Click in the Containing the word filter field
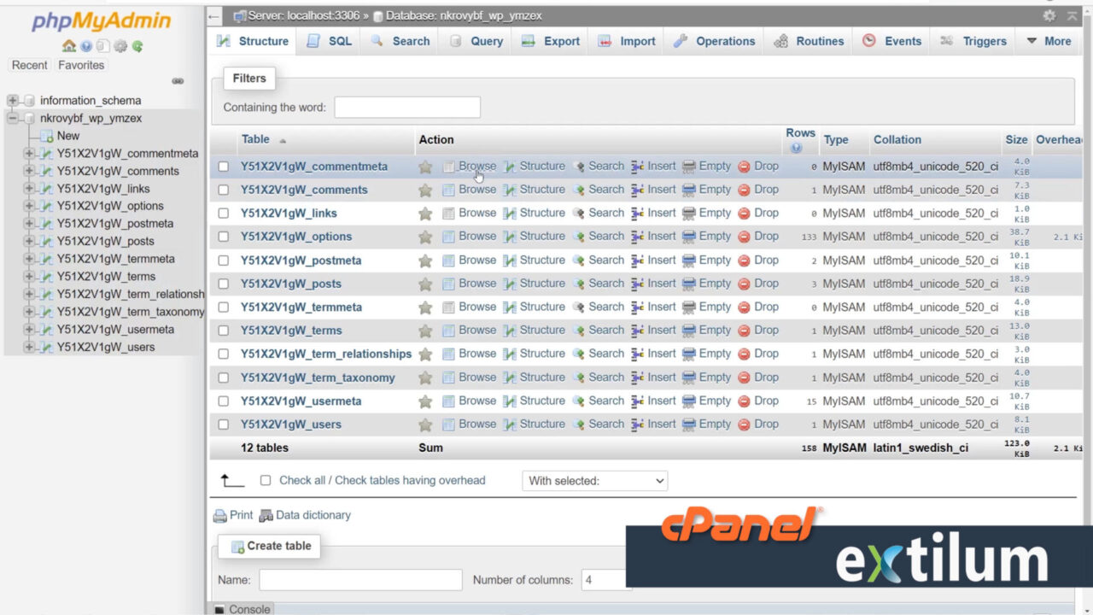The height and width of the screenshot is (615, 1093). (407, 107)
